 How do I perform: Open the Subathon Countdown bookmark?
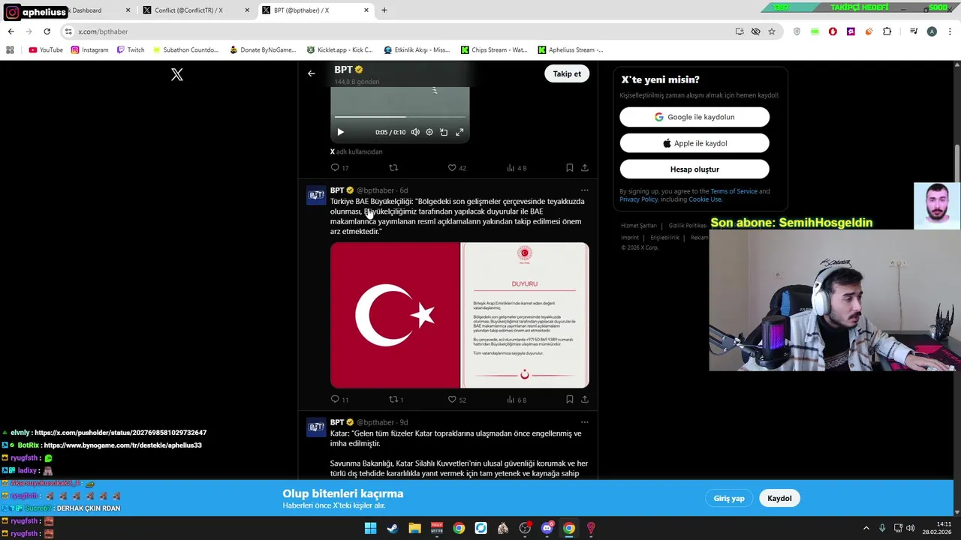pos(185,50)
